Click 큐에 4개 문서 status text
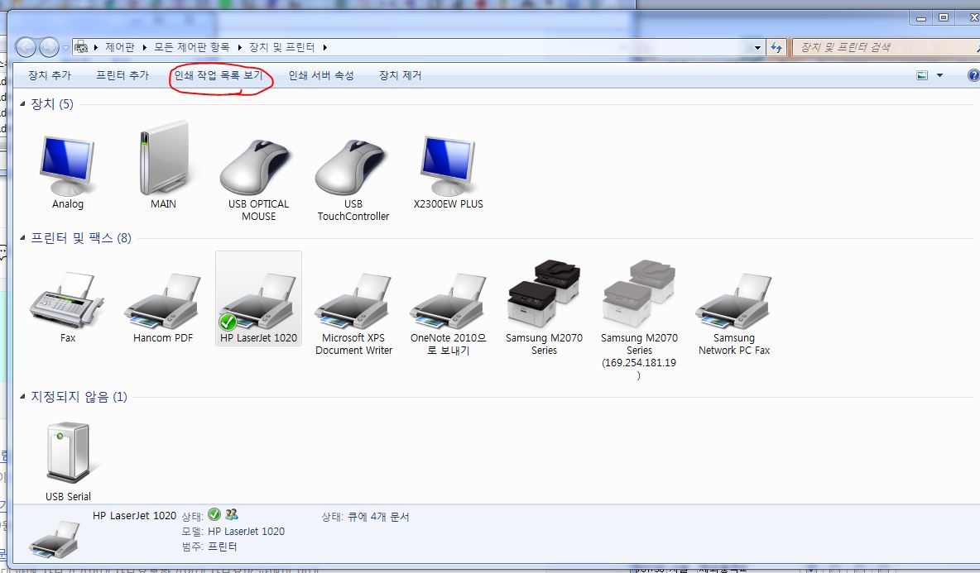 (x=378, y=517)
